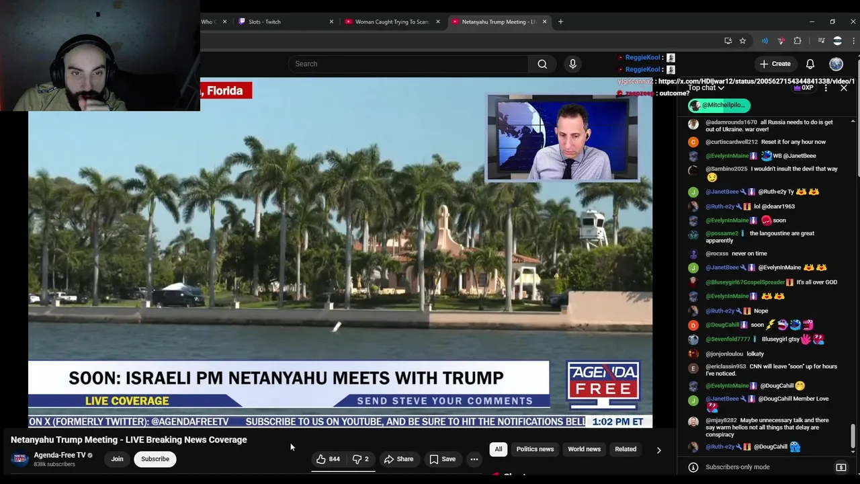Open the browser Extensions puzzle icon
This screenshot has width=860, height=484.
798,41
